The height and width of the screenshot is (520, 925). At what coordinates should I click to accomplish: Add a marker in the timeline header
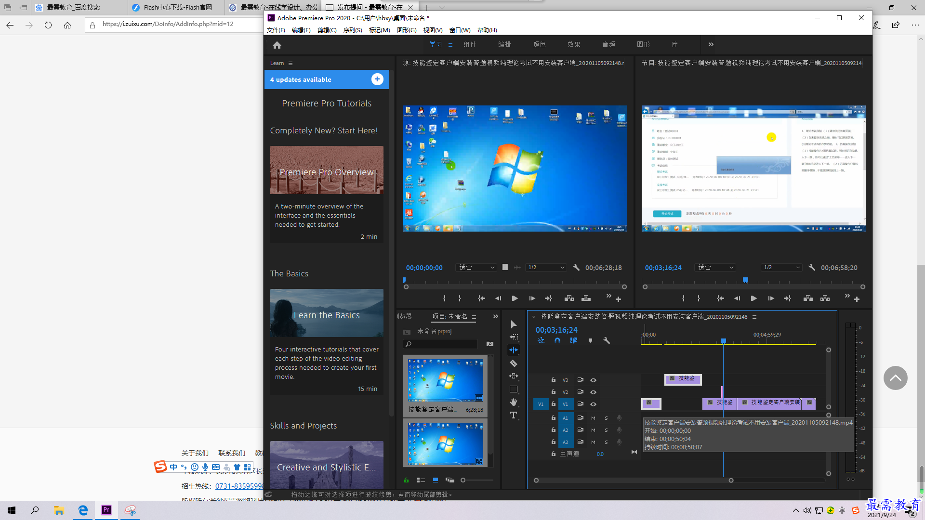point(590,340)
